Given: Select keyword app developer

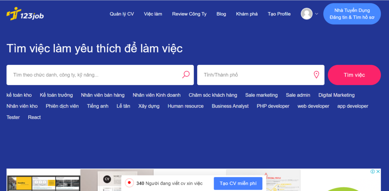Looking at the screenshot, I should [353, 106].
